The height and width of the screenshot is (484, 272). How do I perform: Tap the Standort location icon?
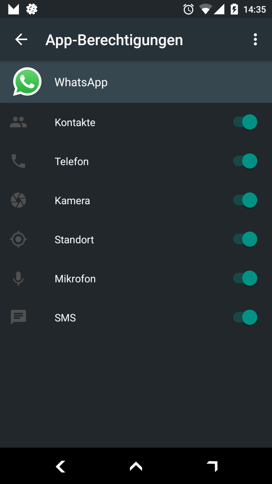coord(18,239)
